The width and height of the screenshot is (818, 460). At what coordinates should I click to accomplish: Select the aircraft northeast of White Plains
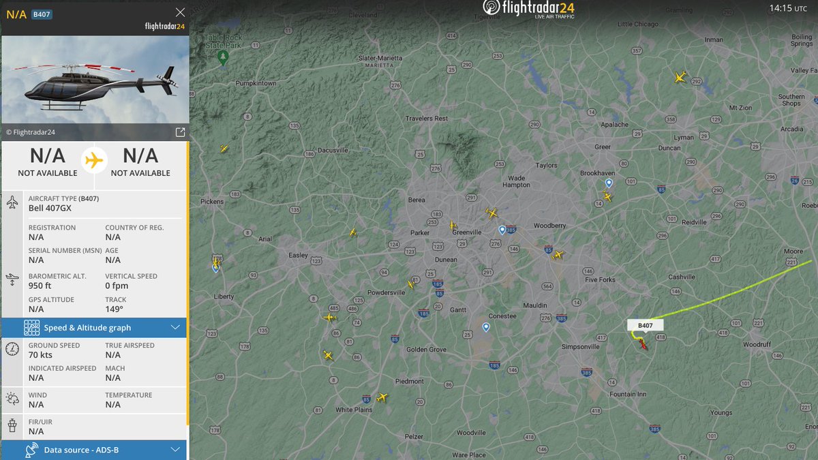[382, 397]
